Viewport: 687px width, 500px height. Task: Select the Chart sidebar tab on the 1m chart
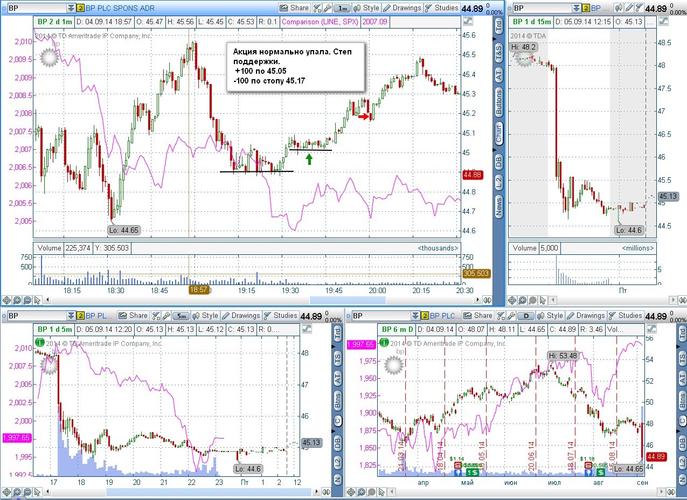(498, 134)
